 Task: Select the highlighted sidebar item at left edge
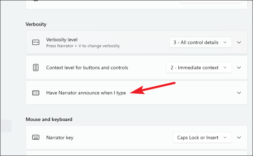click(x=6, y=126)
